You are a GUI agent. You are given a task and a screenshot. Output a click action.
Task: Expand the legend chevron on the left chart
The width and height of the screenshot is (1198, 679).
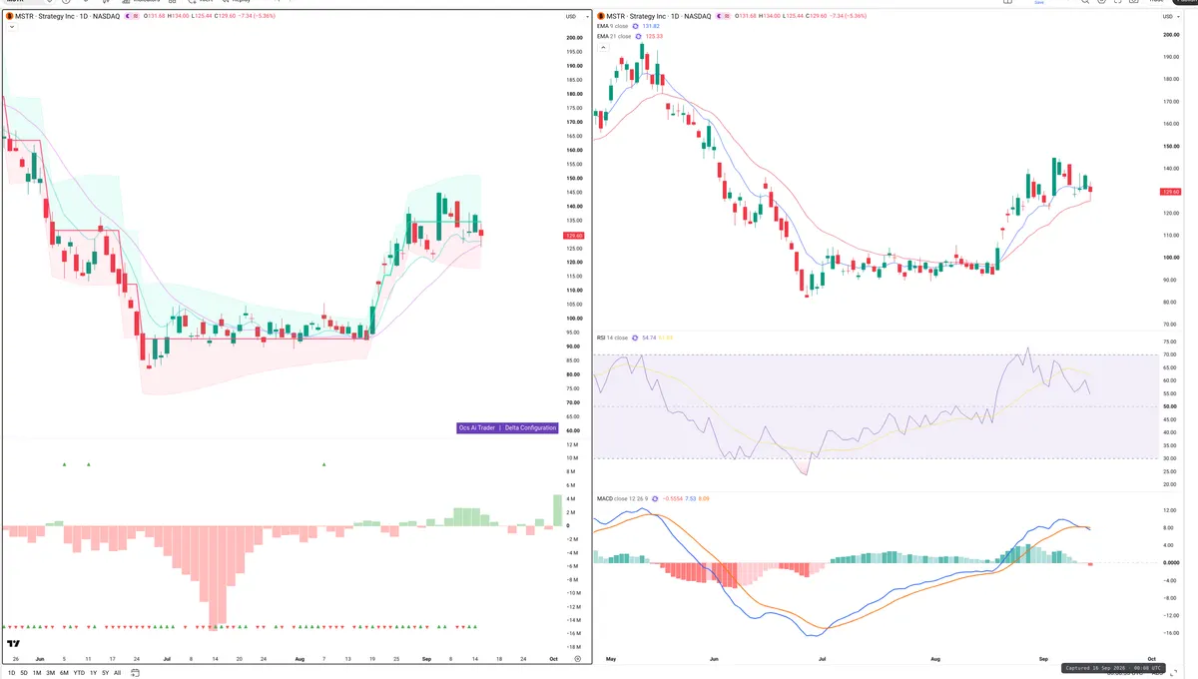point(12,27)
